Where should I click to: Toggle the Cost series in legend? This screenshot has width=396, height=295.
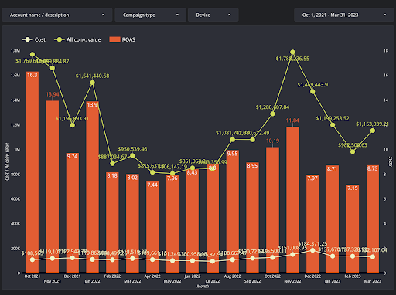click(34, 39)
